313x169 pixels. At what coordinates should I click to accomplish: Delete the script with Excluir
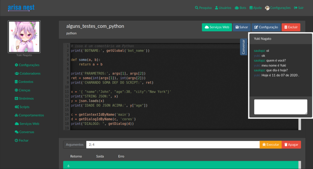pos(291,27)
